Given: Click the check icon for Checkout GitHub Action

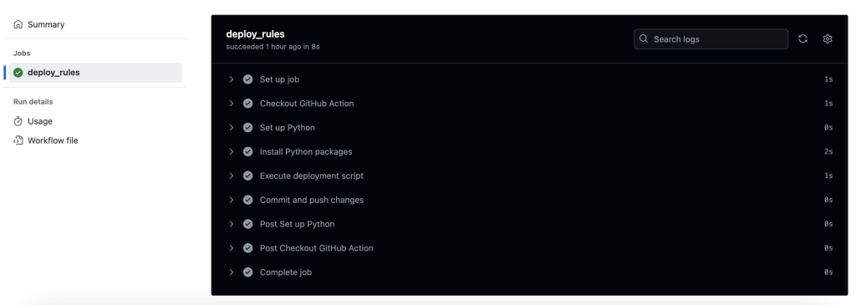Looking at the screenshot, I should coord(247,103).
